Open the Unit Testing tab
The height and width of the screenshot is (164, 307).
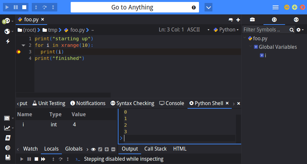coord(49,103)
